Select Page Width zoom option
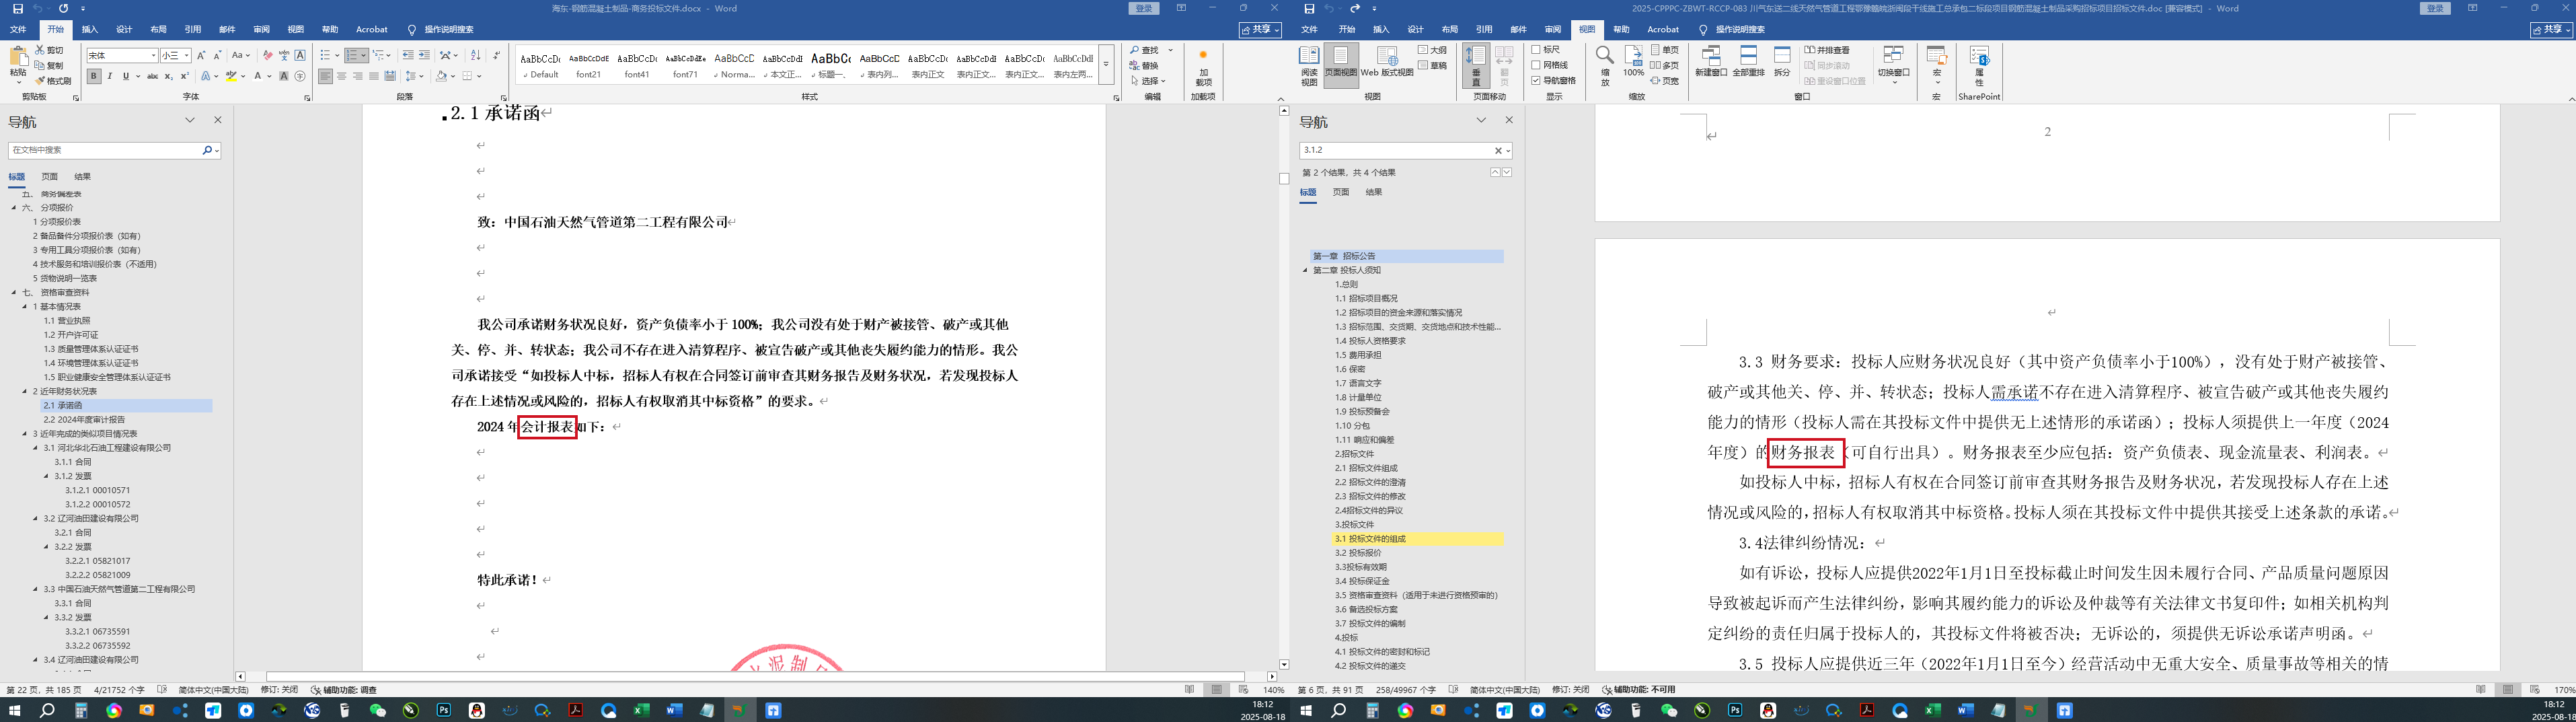 (x=1665, y=81)
